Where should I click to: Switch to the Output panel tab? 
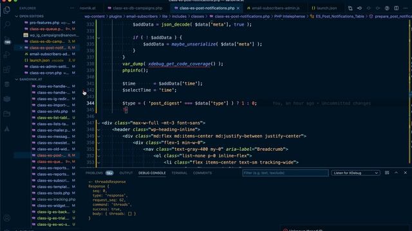click(x=126, y=173)
